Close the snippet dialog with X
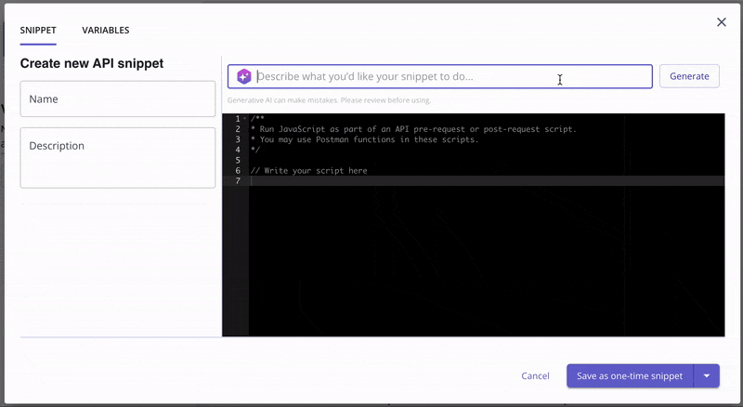Viewport: 743px width, 407px height. pos(722,22)
